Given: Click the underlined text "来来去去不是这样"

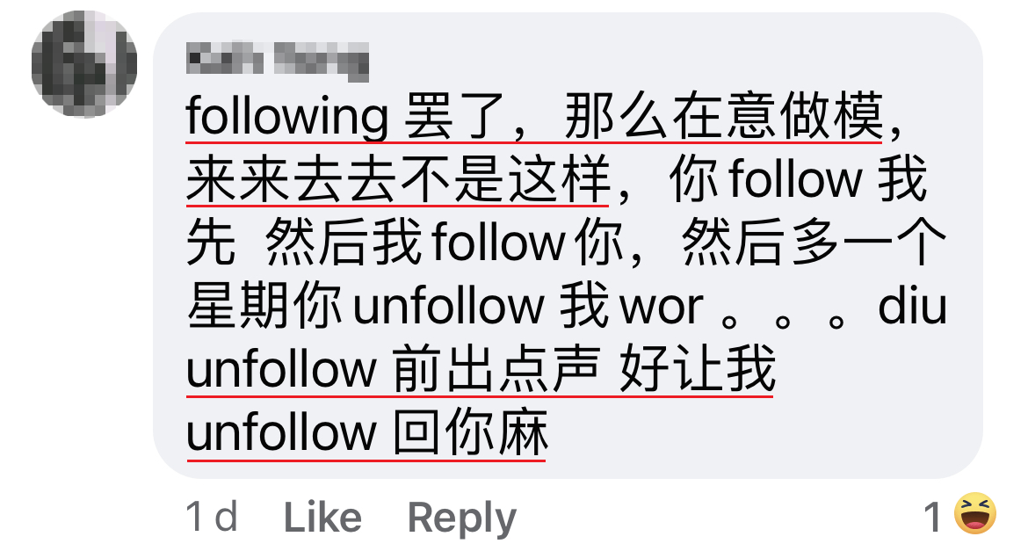Looking at the screenshot, I should pyautogui.click(x=398, y=179).
